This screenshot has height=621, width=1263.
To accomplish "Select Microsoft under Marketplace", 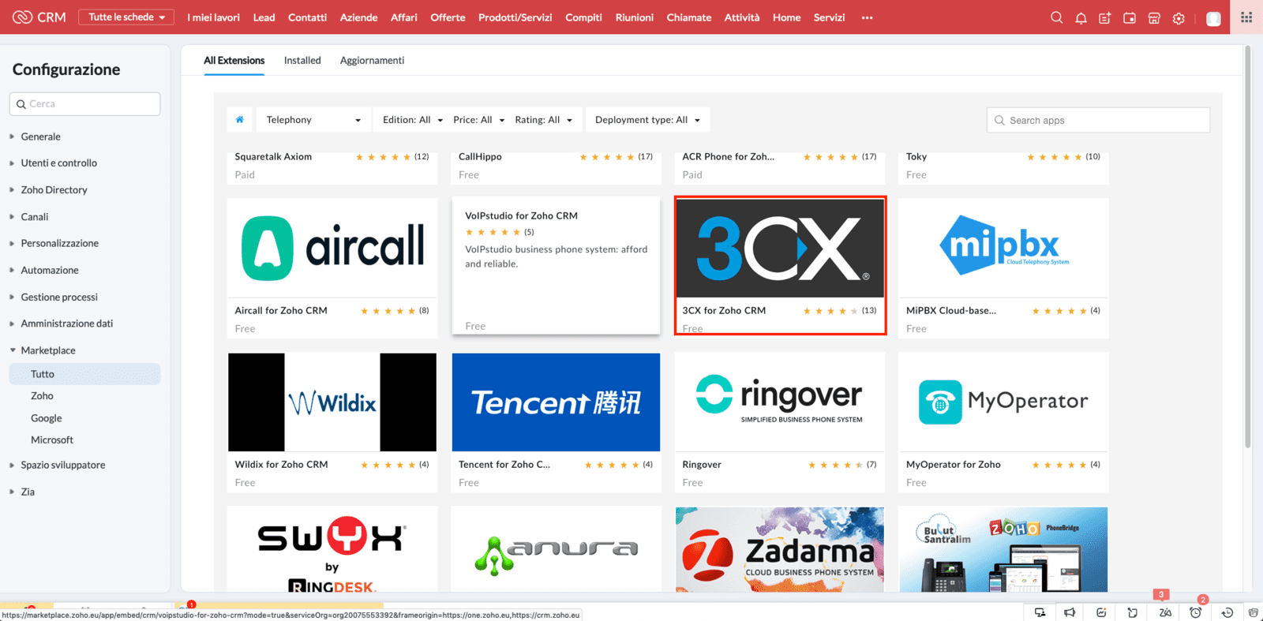I will tap(52, 440).
